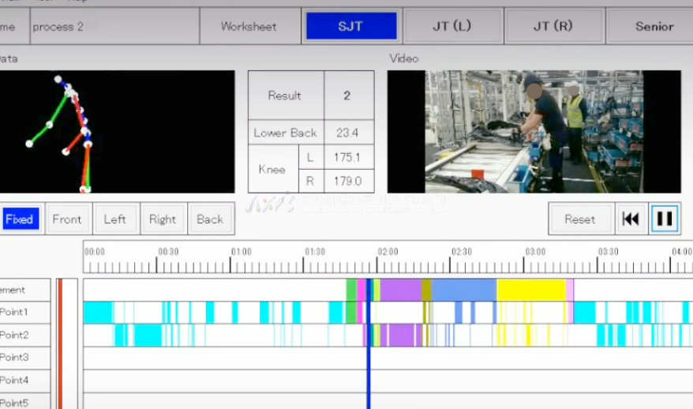Switch to the Senior tab
693x409 pixels.
coord(650,26)
